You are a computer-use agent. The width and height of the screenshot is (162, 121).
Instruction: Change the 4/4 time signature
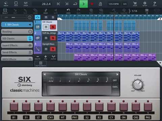[x=125, y=4]
